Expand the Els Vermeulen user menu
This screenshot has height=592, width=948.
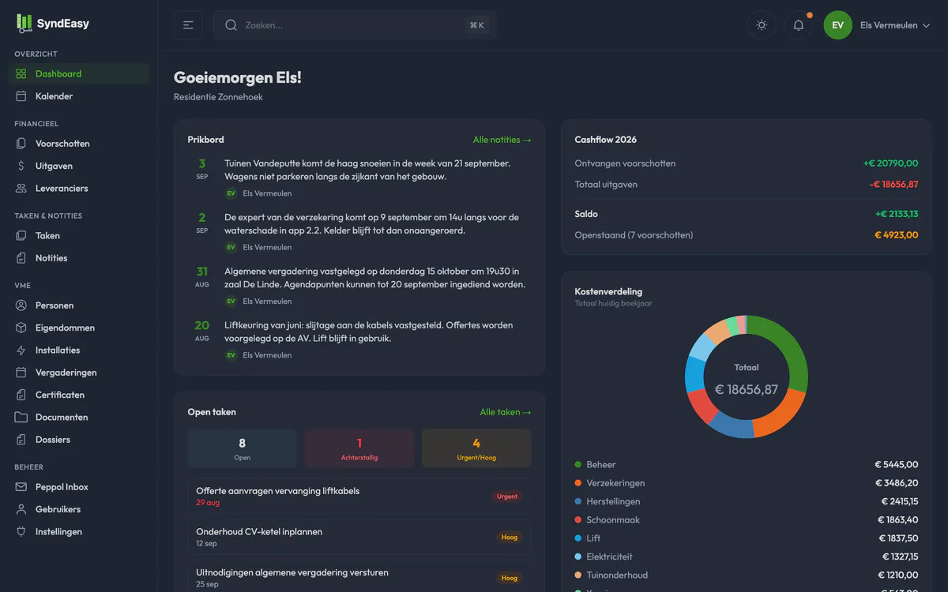click(x=895, y=25)
